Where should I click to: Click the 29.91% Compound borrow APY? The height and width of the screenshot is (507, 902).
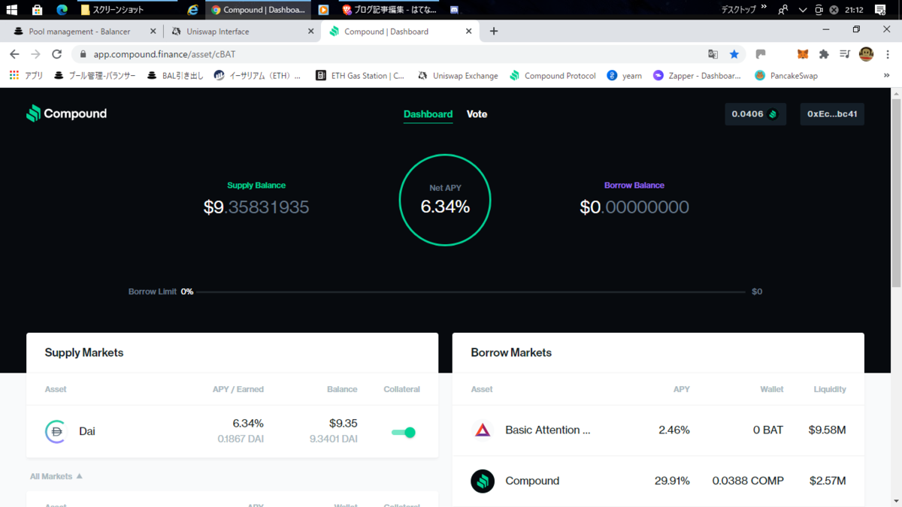672,481
